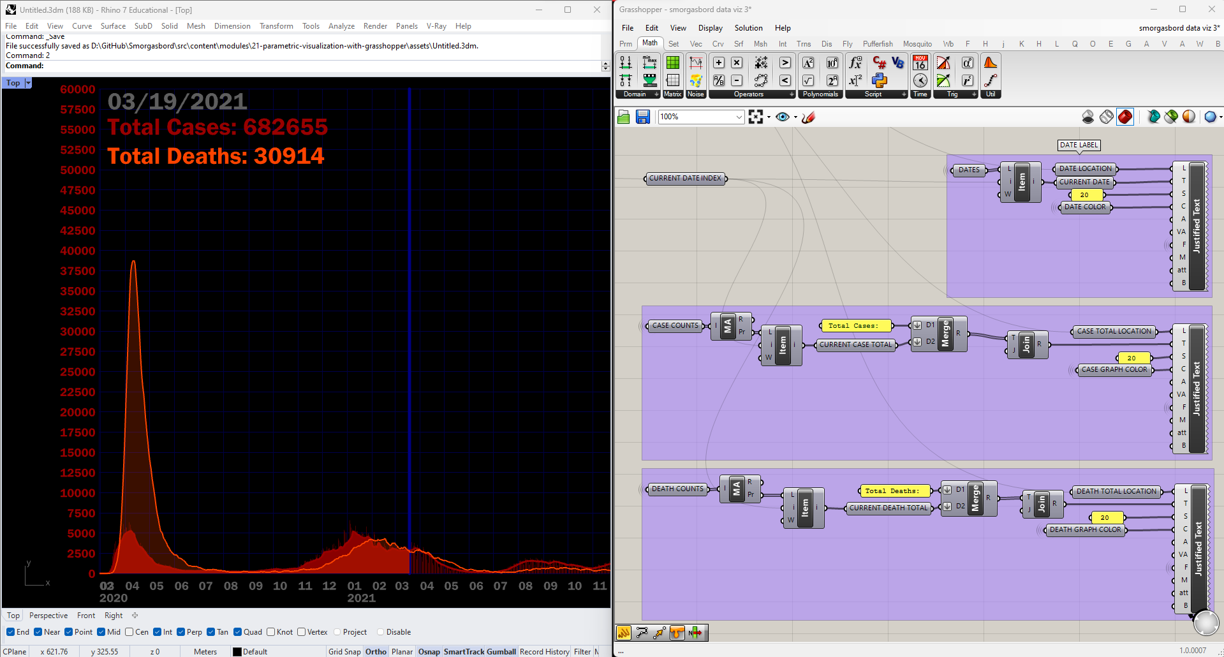Toggle the Knot osnap checkbox

(x=271, y=632)
